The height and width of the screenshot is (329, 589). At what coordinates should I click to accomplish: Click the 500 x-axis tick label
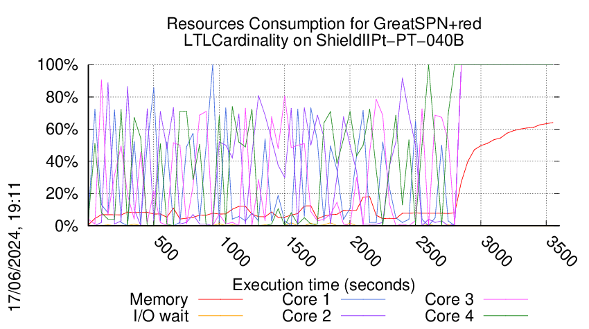[166, 248]
